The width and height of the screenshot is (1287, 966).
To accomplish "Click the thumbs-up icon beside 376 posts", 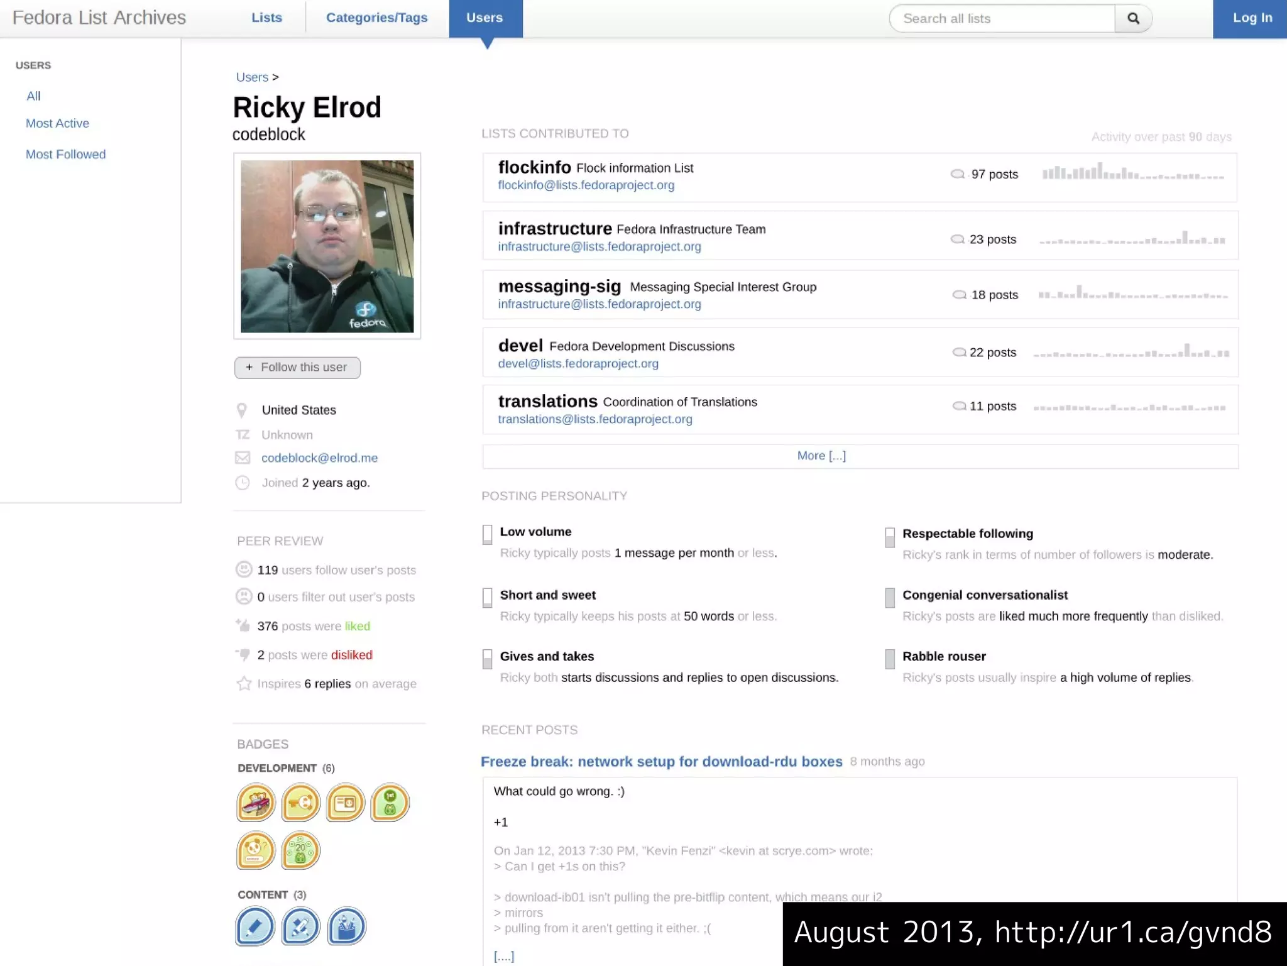I will click(x=243, y=625).
